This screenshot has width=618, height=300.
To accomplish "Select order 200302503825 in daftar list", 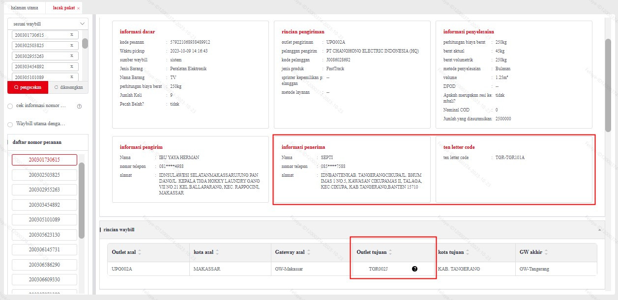I will (45, 175).
